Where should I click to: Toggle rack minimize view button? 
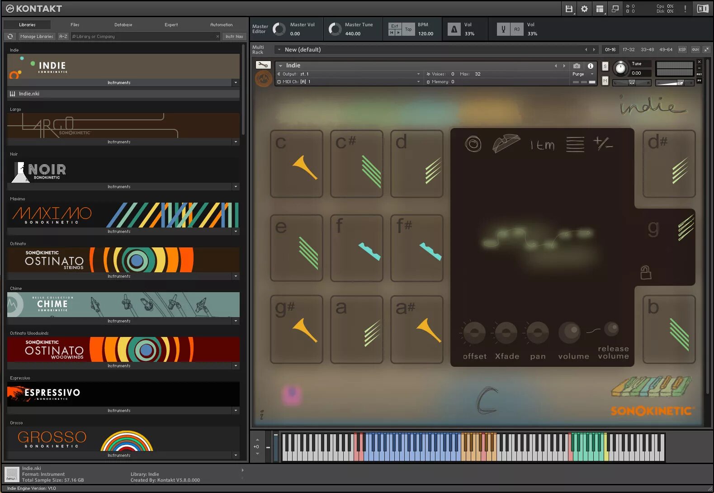click(x=706, y=49)
